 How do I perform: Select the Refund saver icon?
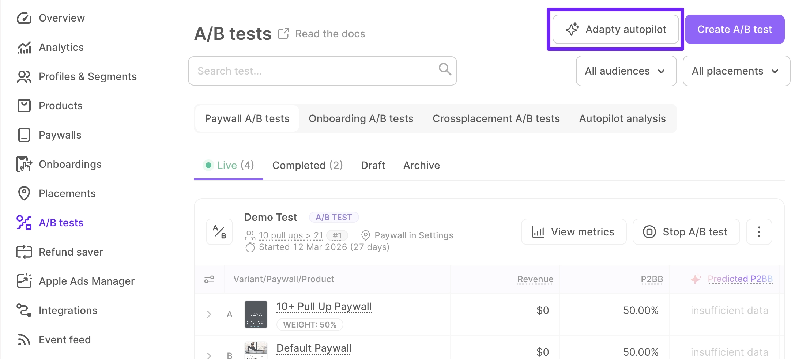coord(24,252)
